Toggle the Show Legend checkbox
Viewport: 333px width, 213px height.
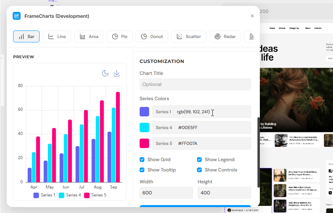coord(199,160)
